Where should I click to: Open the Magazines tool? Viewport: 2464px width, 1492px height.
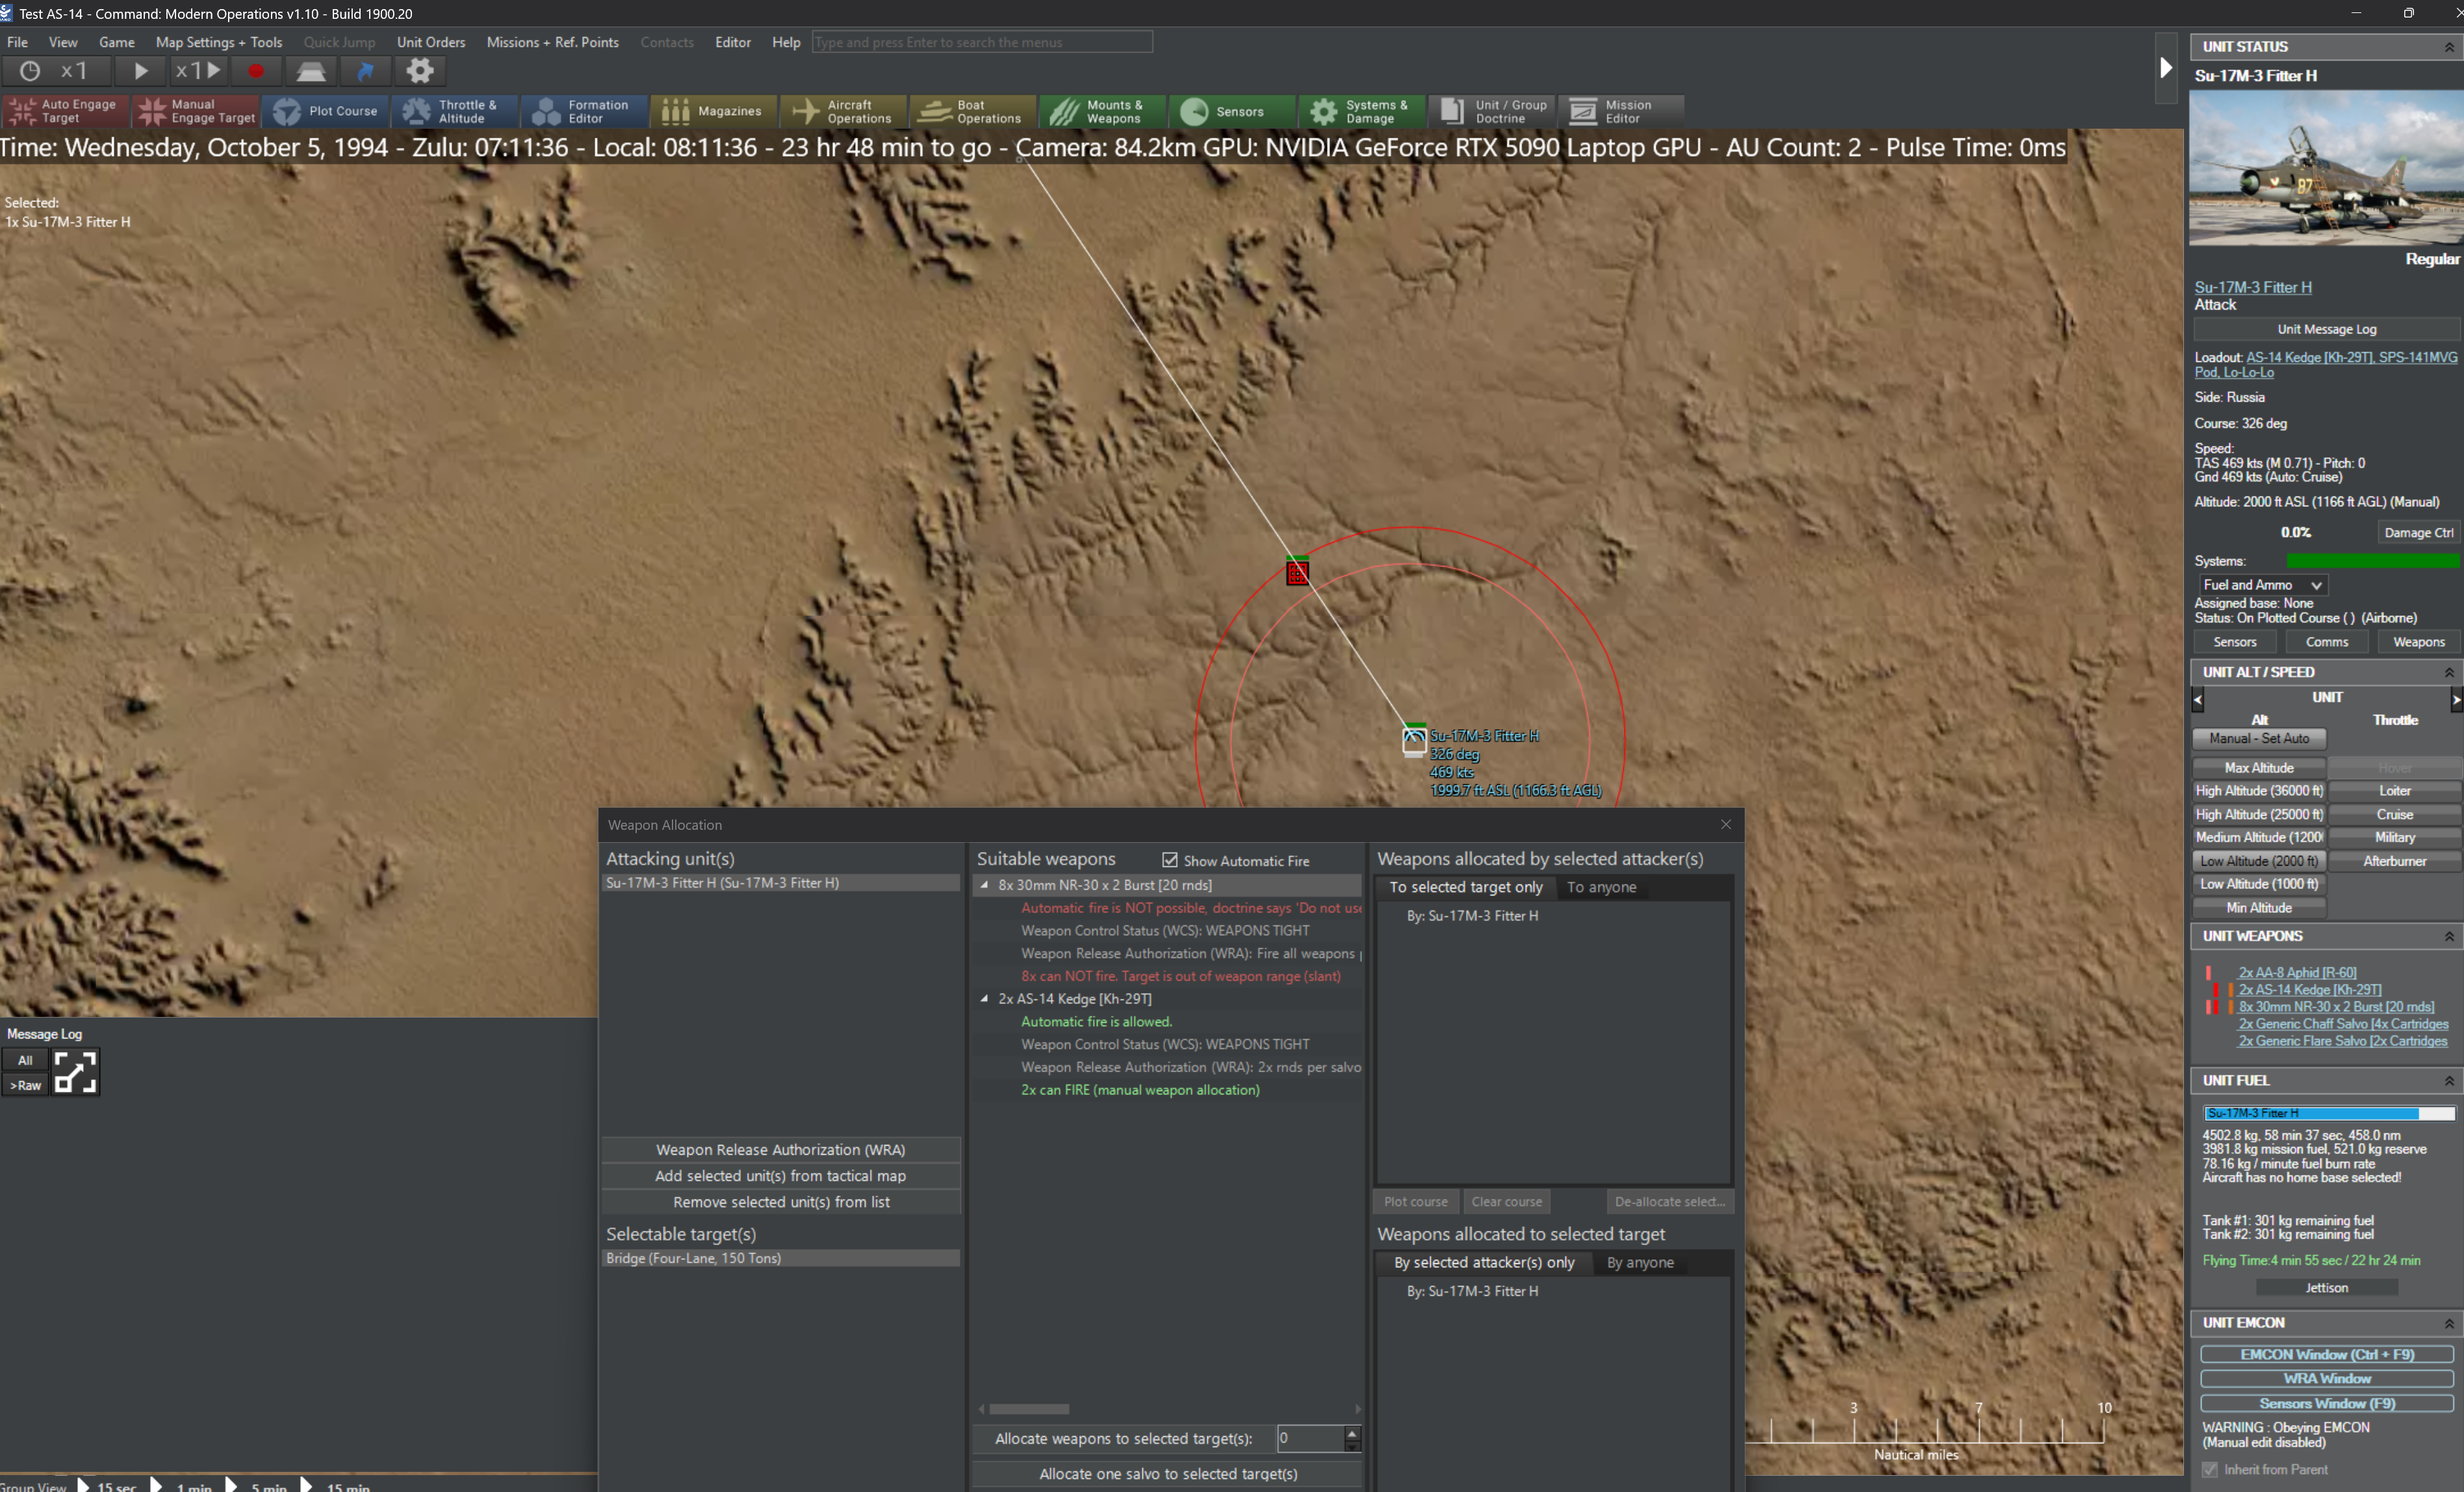pyautogui.click(x=714, y=111)
